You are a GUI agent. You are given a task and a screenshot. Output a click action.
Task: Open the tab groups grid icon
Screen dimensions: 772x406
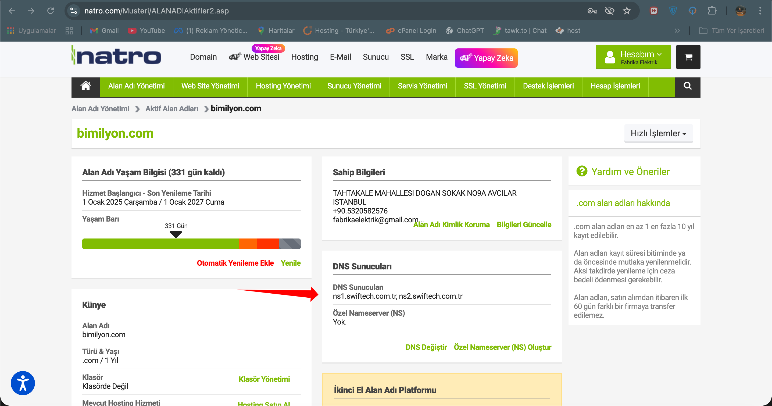click(x=69, y=30)
